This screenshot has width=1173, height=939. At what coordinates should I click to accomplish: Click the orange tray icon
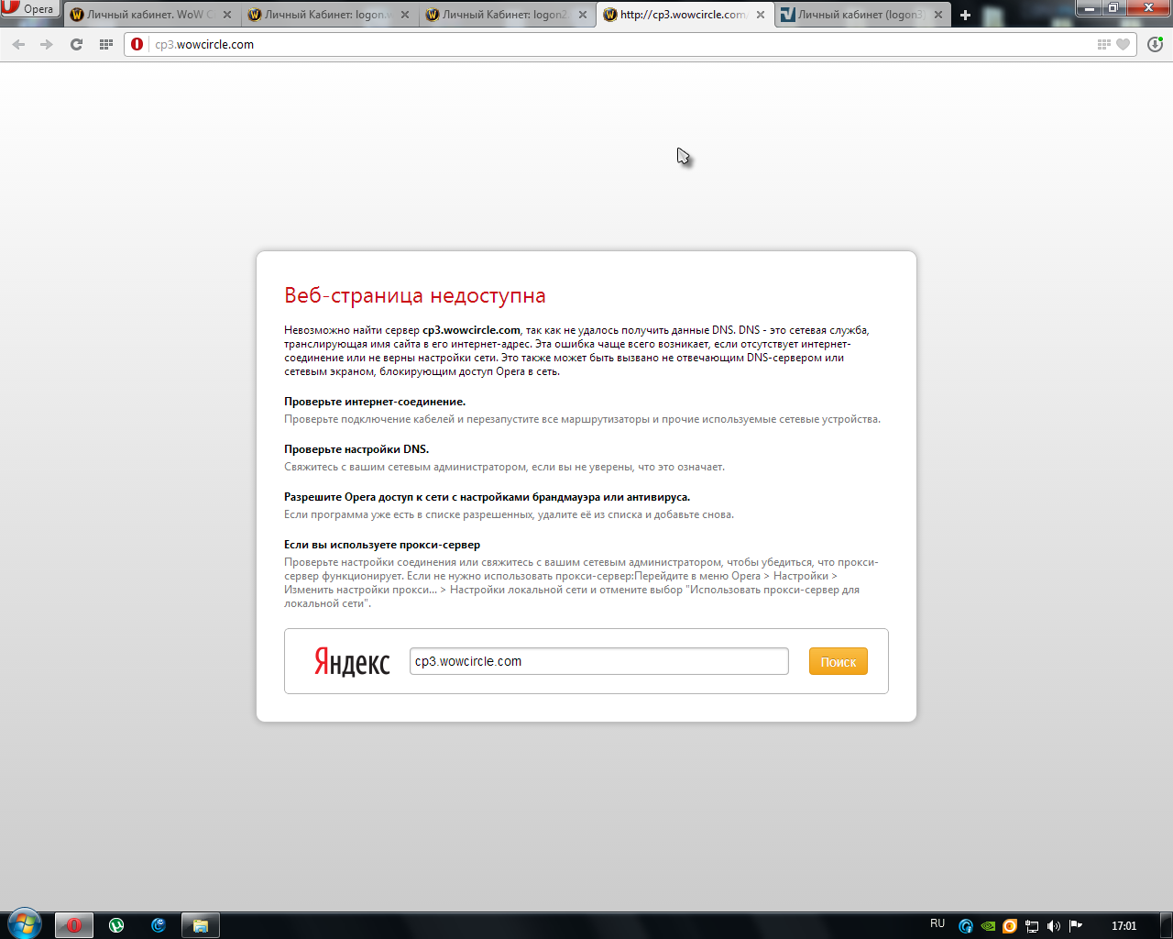pos(1010,926)
